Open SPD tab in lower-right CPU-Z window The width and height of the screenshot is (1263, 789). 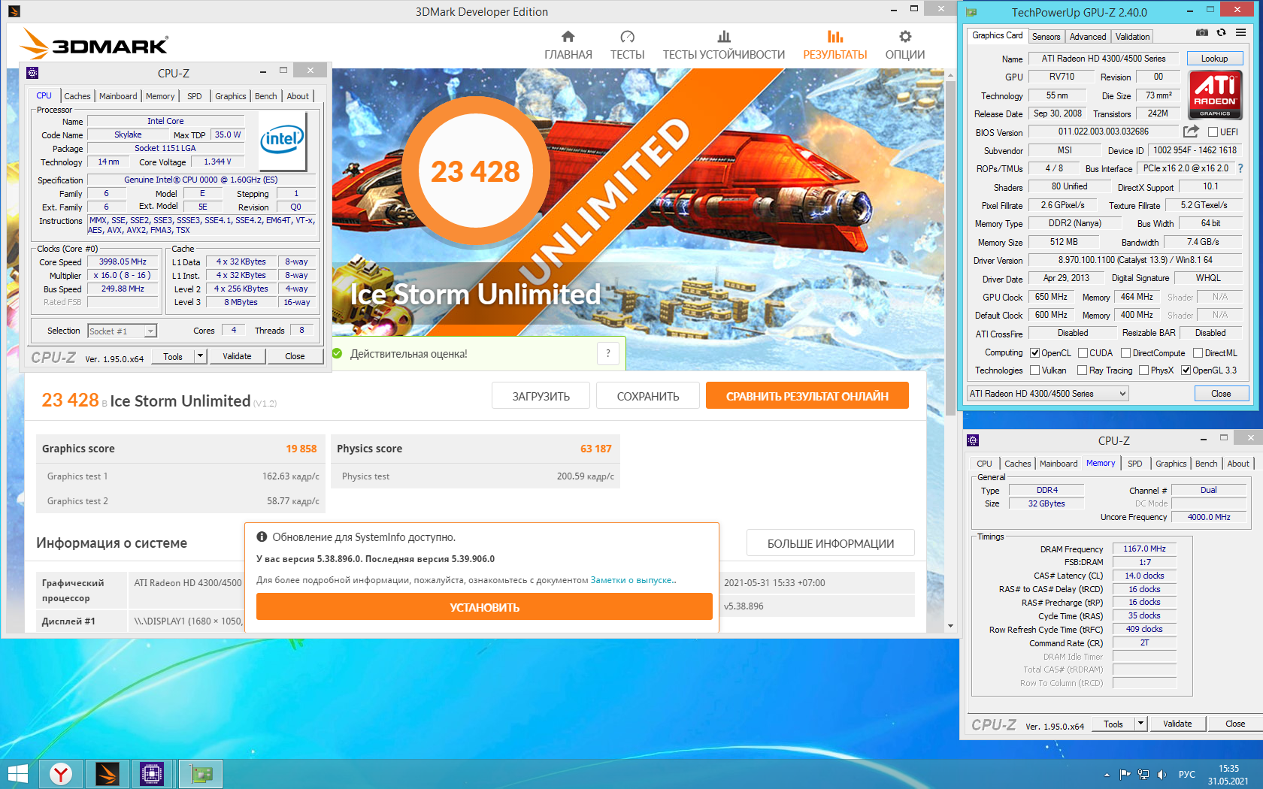click(x=1135, y=464)
